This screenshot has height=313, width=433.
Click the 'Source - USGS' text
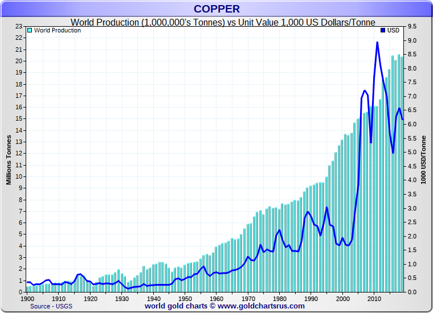[x=51, y=306]
